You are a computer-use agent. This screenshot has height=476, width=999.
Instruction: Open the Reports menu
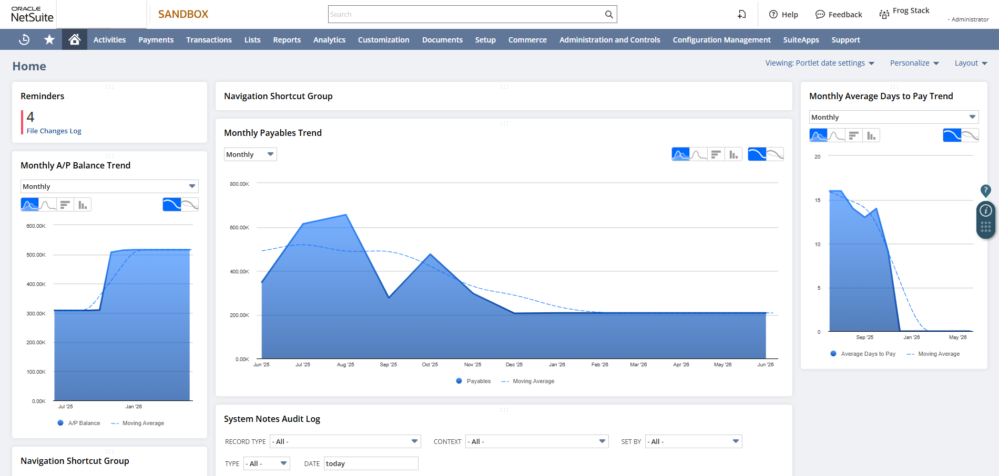pyautogui.click(x=287, y=40)
